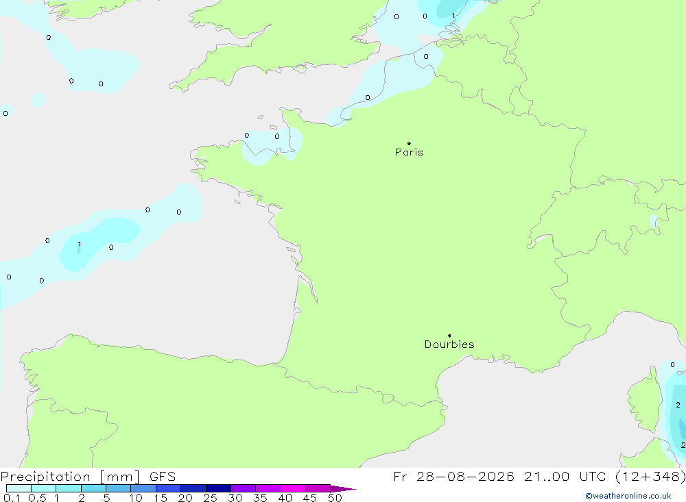Pick the 40–45 mm legend color swatch

(293, 488)
